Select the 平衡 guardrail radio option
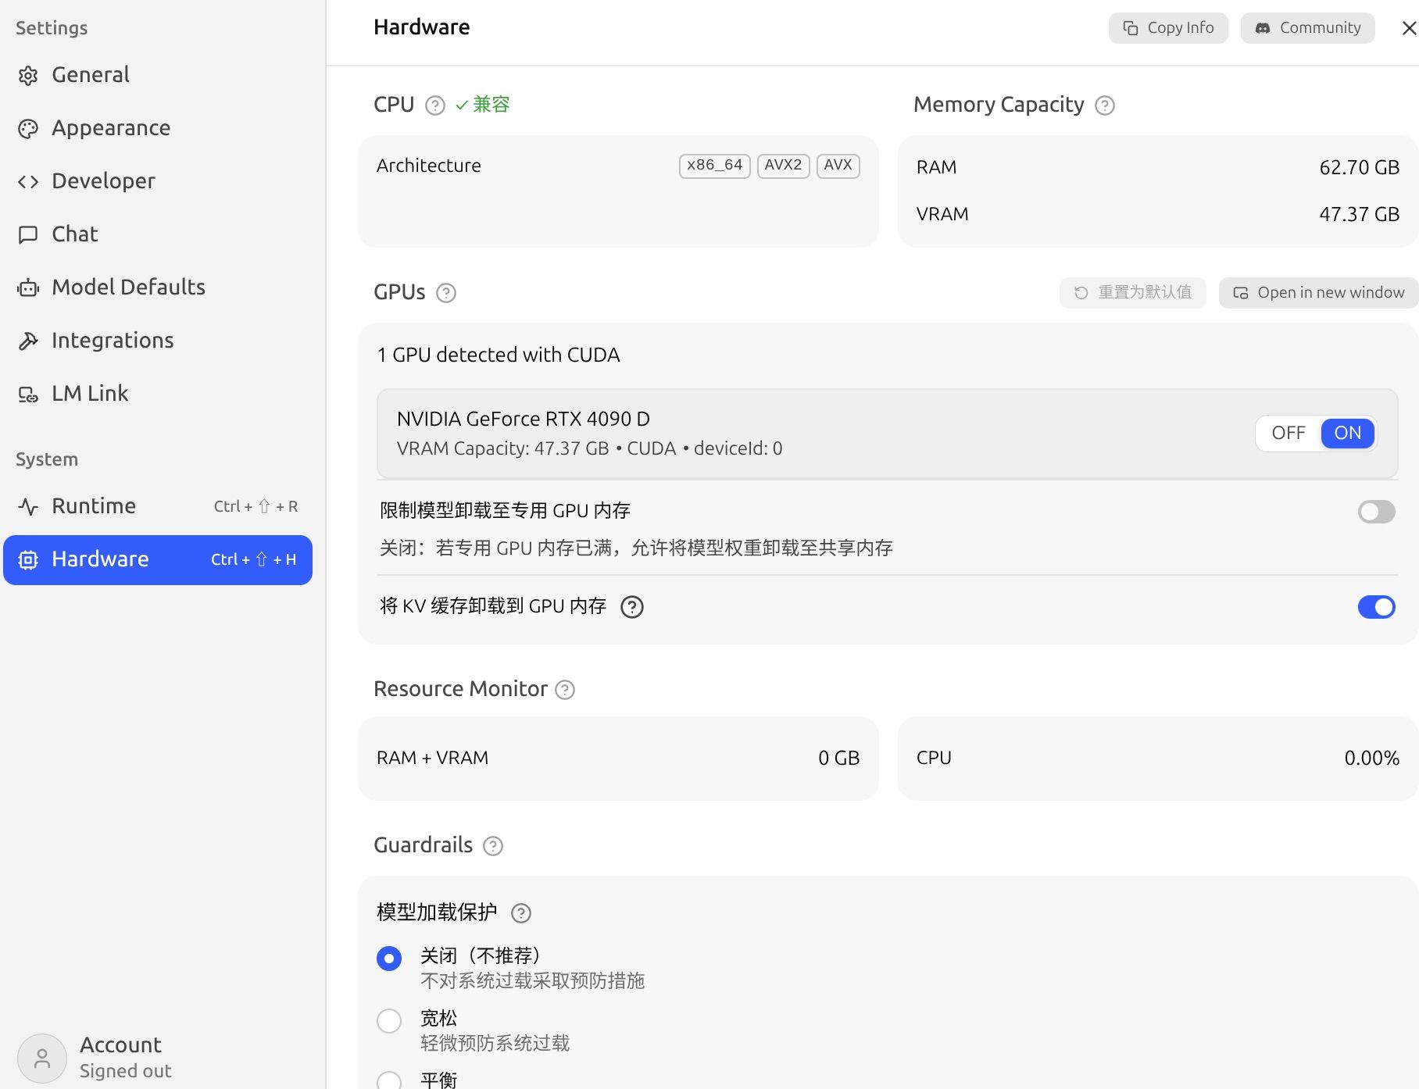The image size is (1419, 1089). pos(389,1081)
